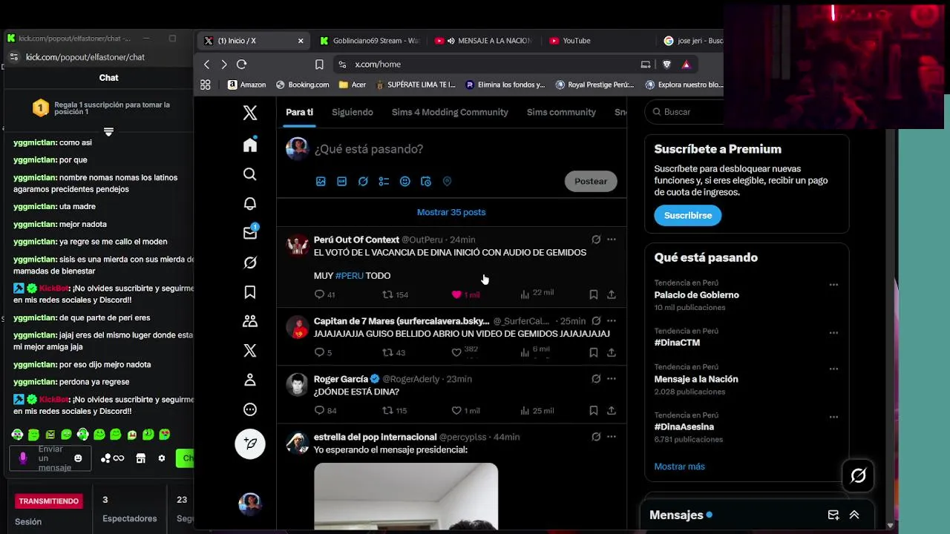Viewport: 950px width, 534px height.
Task: Click Suscribirse premium button
Action: click(x=687, y=215)
